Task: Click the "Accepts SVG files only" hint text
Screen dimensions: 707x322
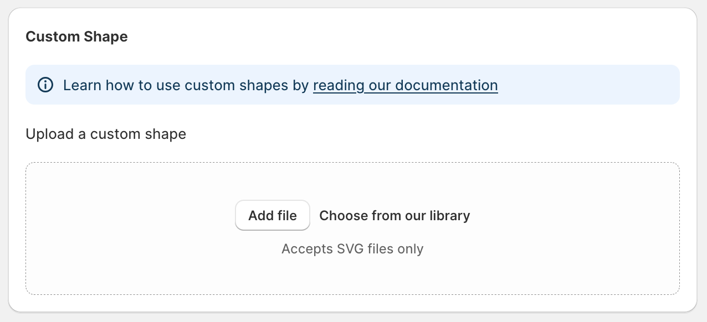Action: (x=352, y=249)
